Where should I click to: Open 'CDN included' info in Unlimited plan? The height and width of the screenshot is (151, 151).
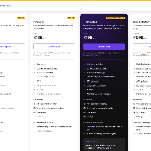tap(92, 81)
